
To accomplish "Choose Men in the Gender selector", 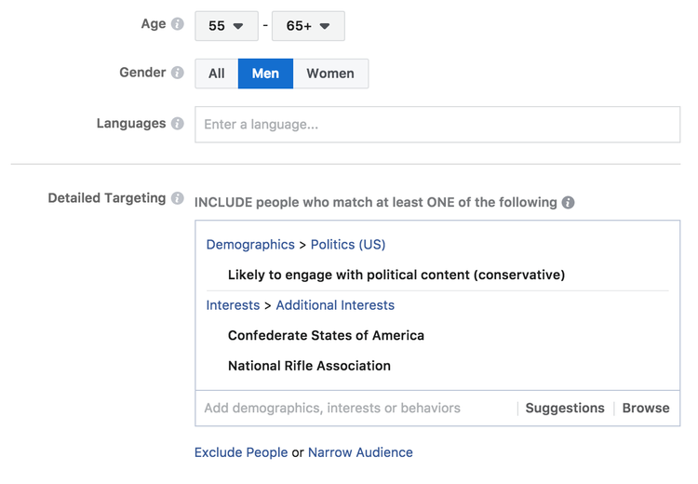I will (x=265, y=74).
